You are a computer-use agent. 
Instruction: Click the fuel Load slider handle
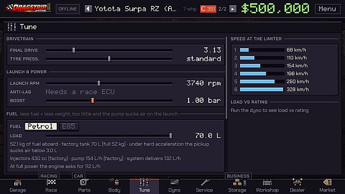171,136
